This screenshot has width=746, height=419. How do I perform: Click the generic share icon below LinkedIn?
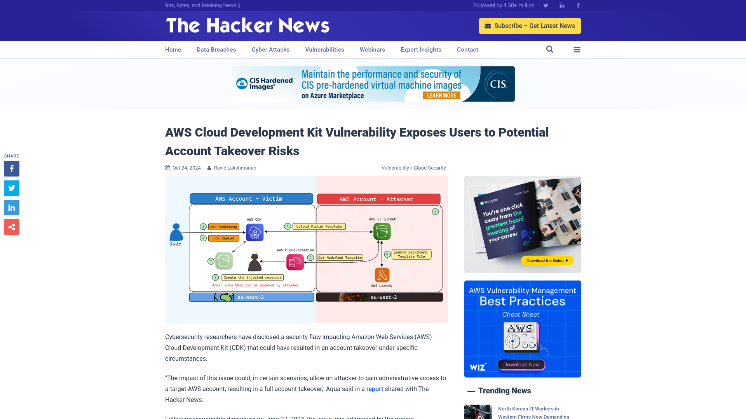[x=11, y=227]
